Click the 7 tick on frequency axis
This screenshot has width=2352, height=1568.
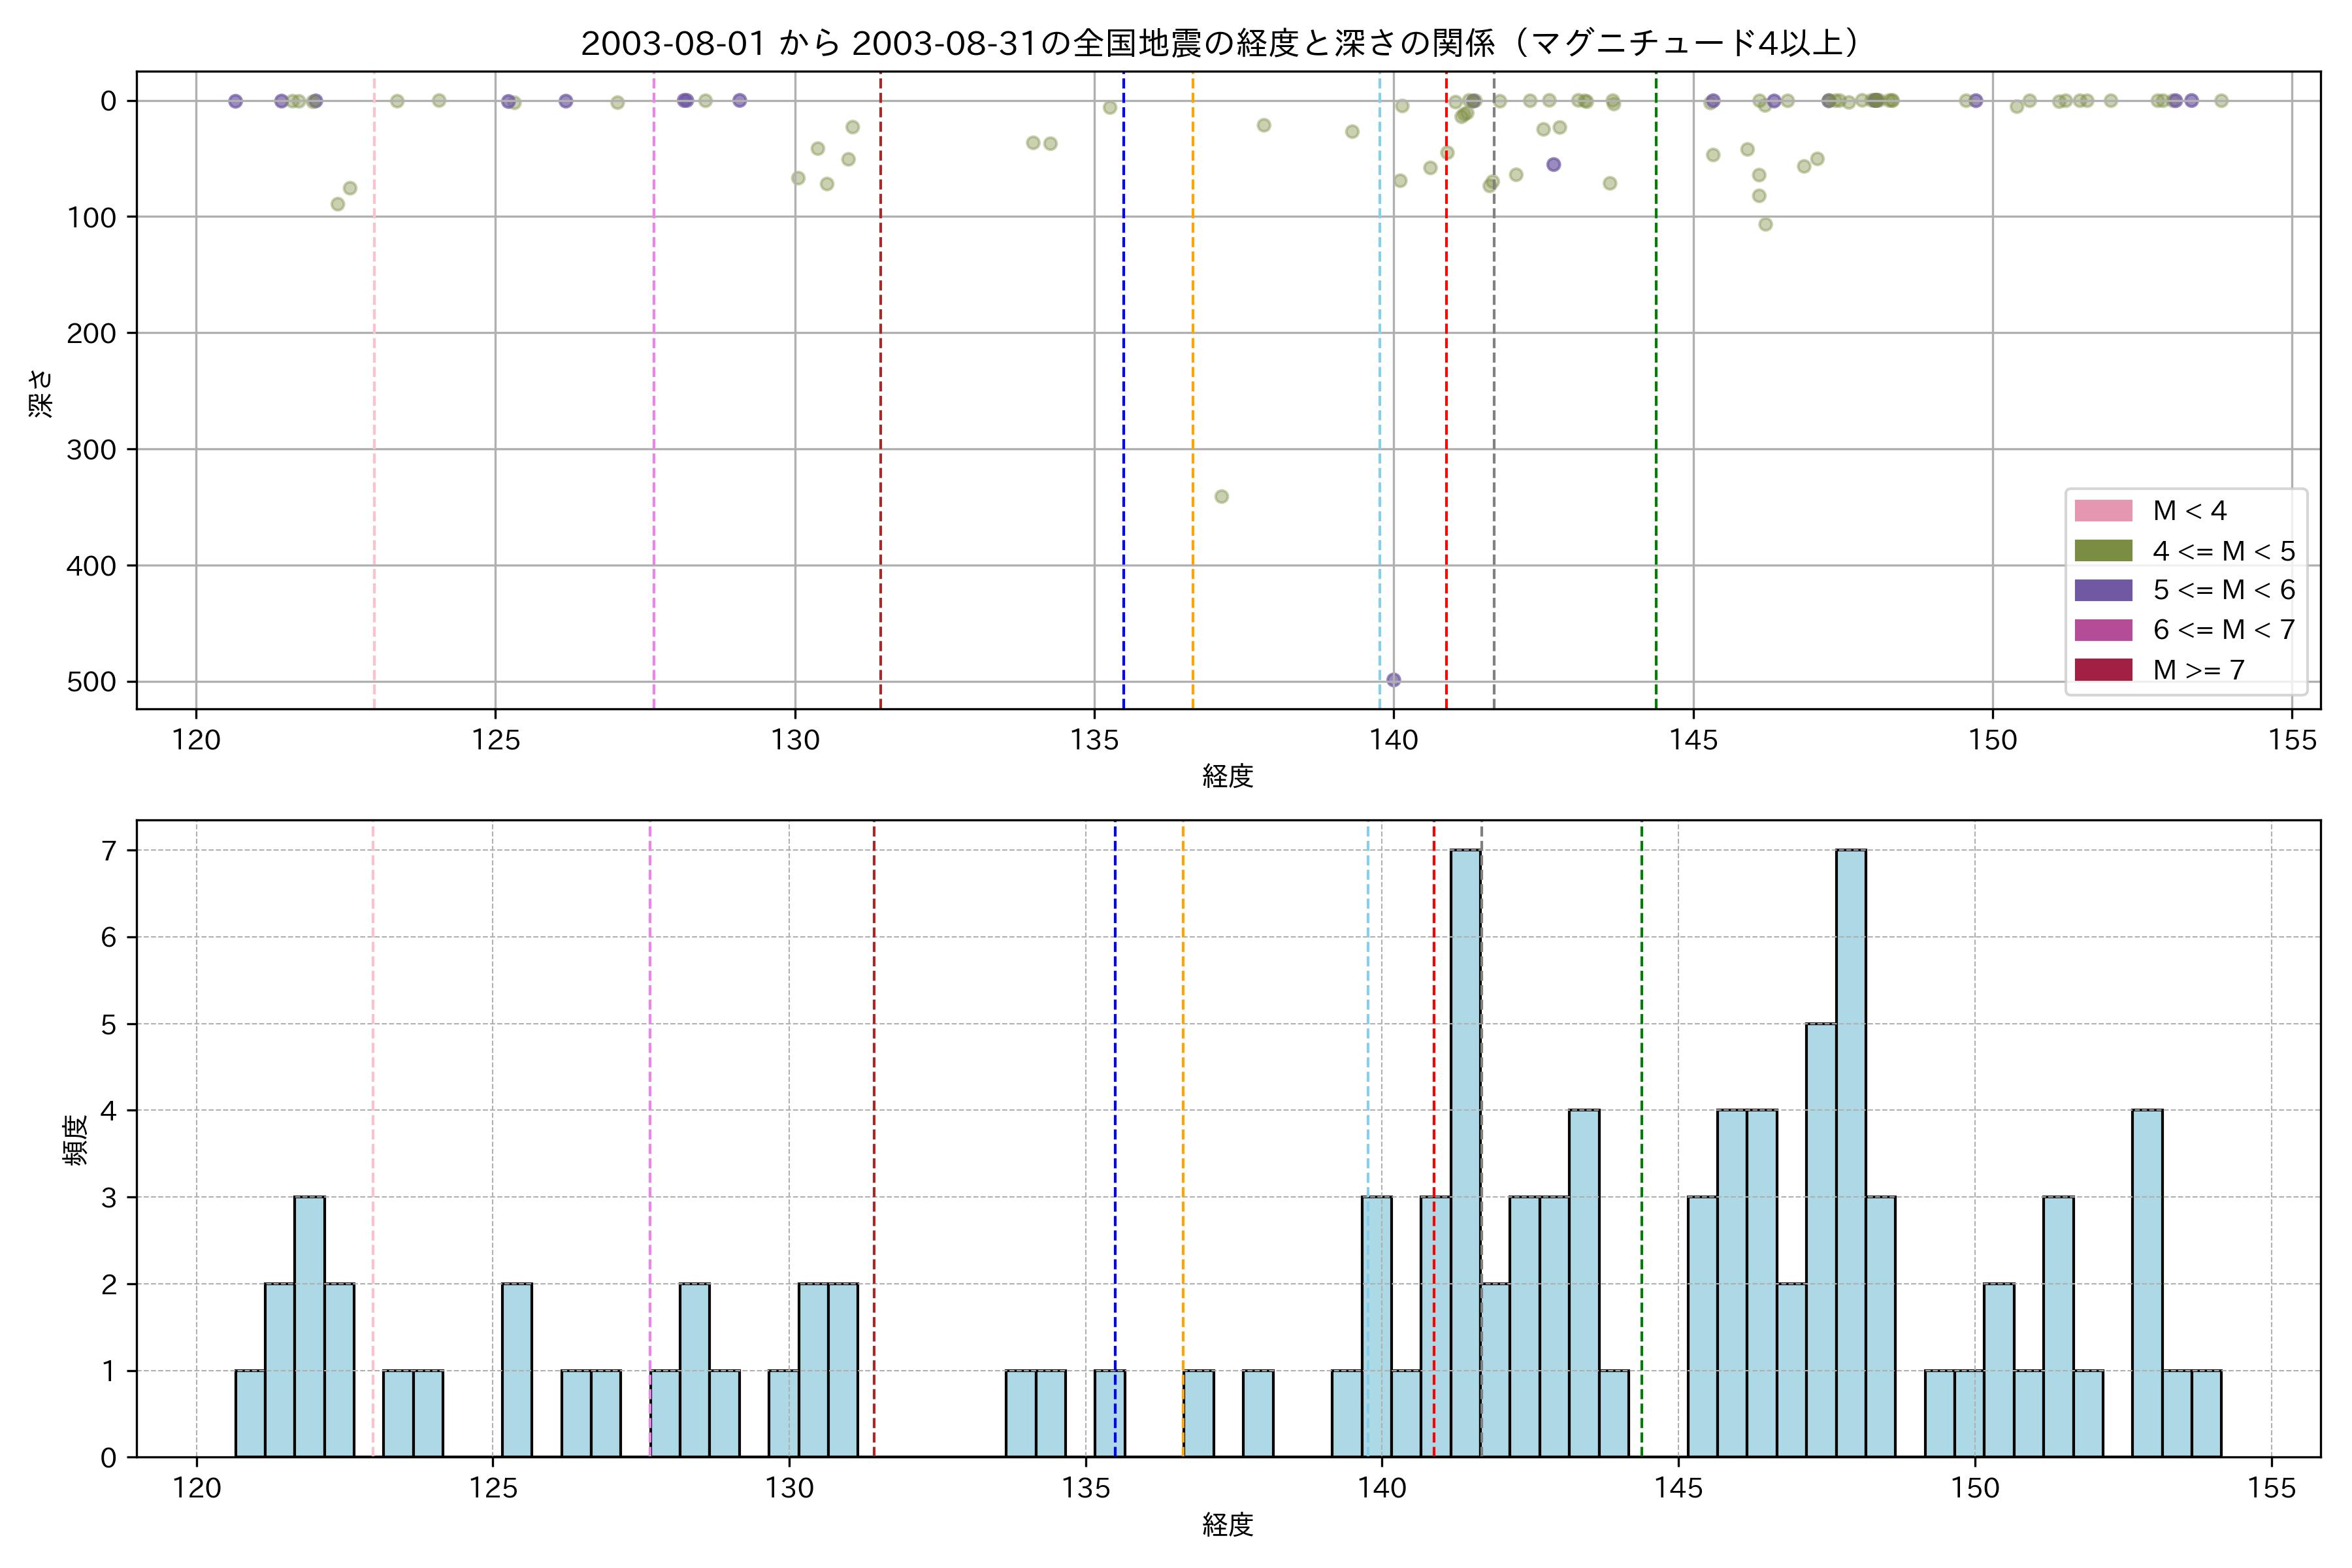pos(108,850)
